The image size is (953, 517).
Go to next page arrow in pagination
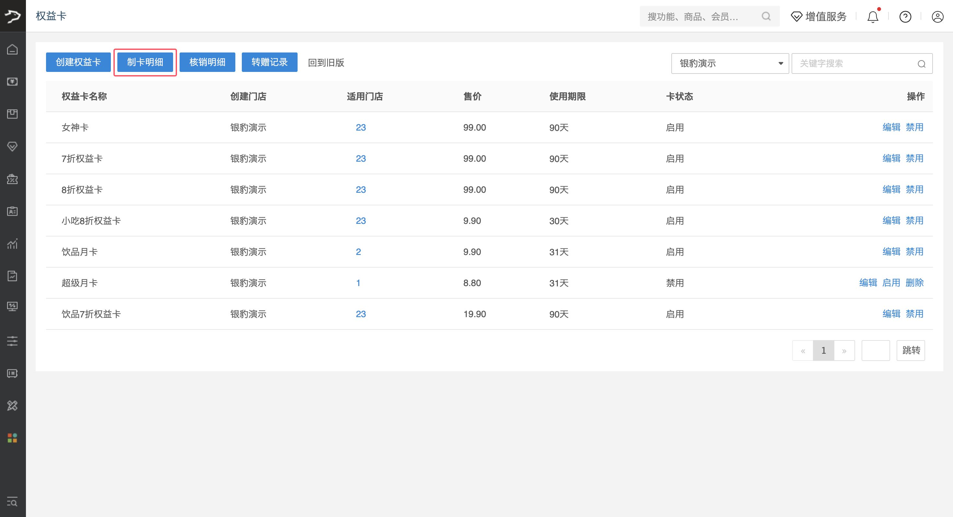click(x=844, y=350)
